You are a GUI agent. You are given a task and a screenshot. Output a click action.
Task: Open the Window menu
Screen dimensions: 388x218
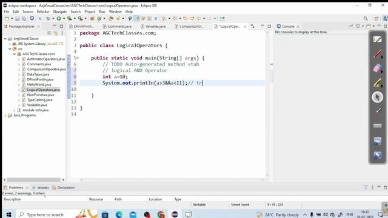pos(115,12)
